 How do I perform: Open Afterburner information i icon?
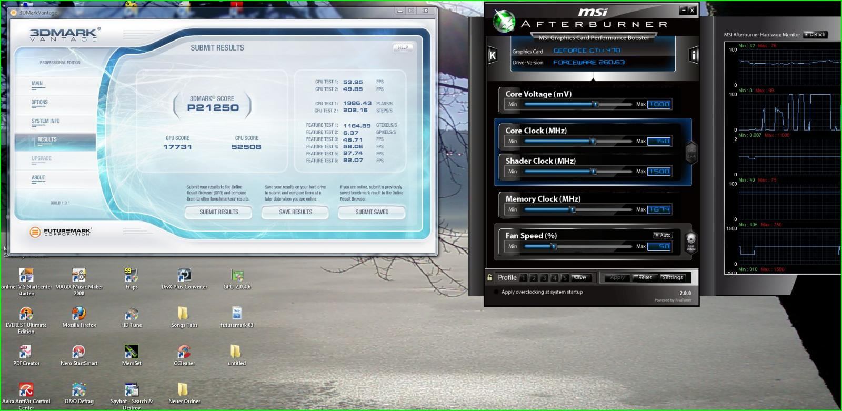[694, 55]
